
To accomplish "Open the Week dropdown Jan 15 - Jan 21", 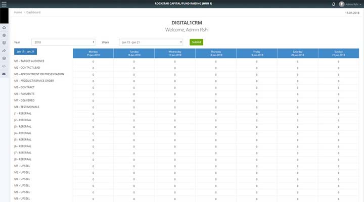I will (151, 42).
